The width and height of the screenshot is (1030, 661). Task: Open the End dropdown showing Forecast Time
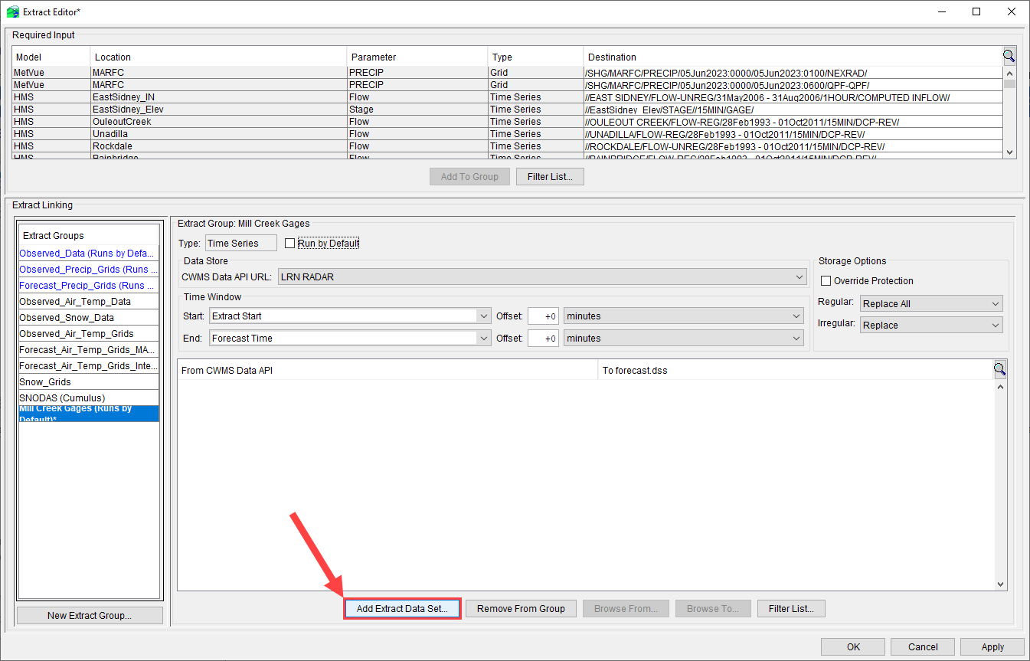click(x=483, y=338)
